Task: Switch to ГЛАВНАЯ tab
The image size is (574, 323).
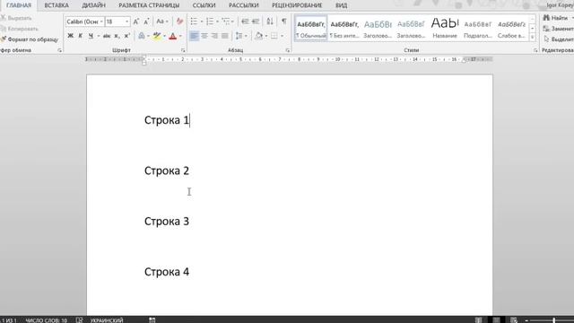Action: point(19,5)
